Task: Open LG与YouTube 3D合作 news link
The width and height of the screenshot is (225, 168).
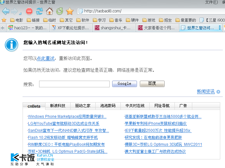Action: [64, 124]
